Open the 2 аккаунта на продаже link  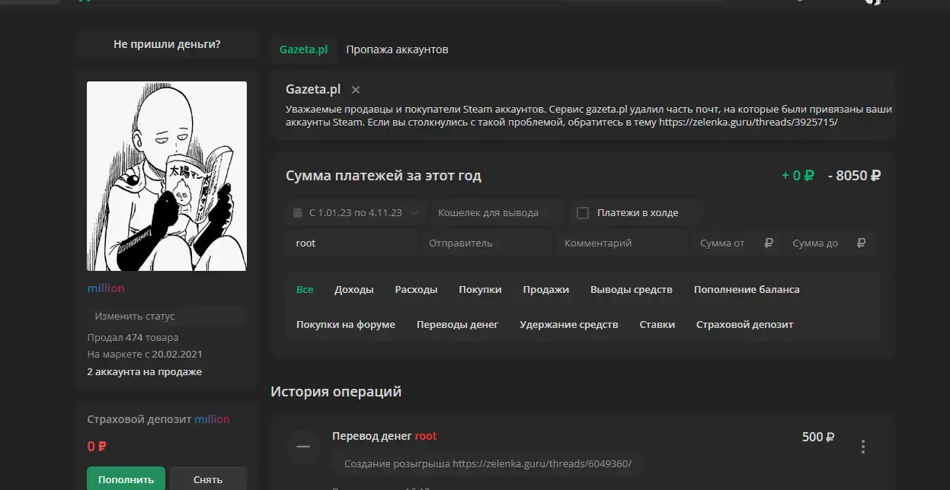coord(144,372)
